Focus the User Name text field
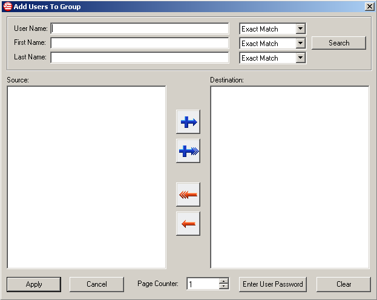 pos(140,29)
